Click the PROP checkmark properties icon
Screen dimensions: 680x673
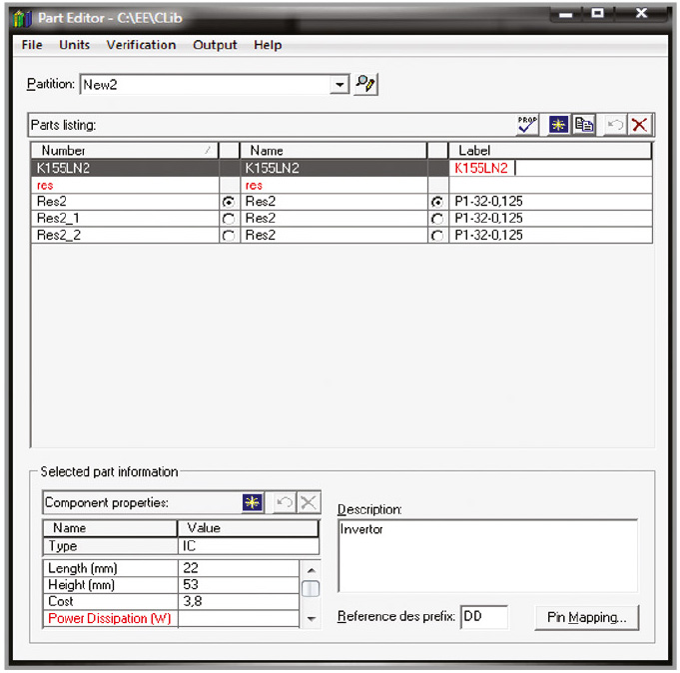[x=527, y=125]
